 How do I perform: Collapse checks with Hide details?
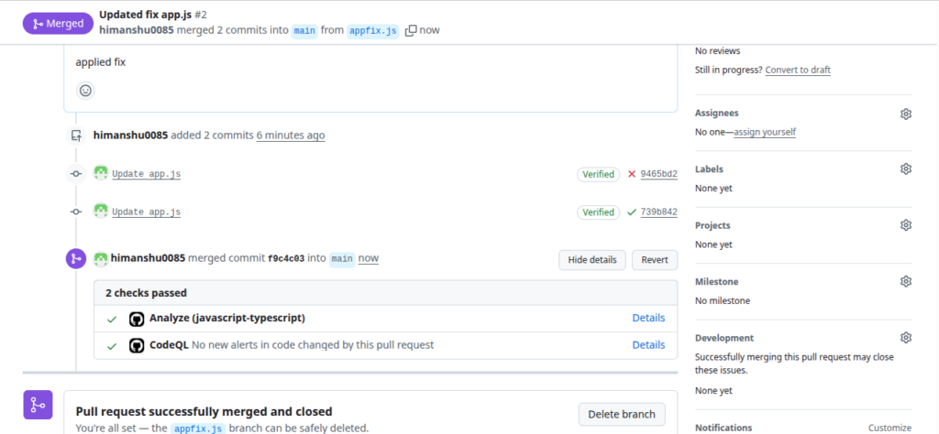tap(591, 260)
